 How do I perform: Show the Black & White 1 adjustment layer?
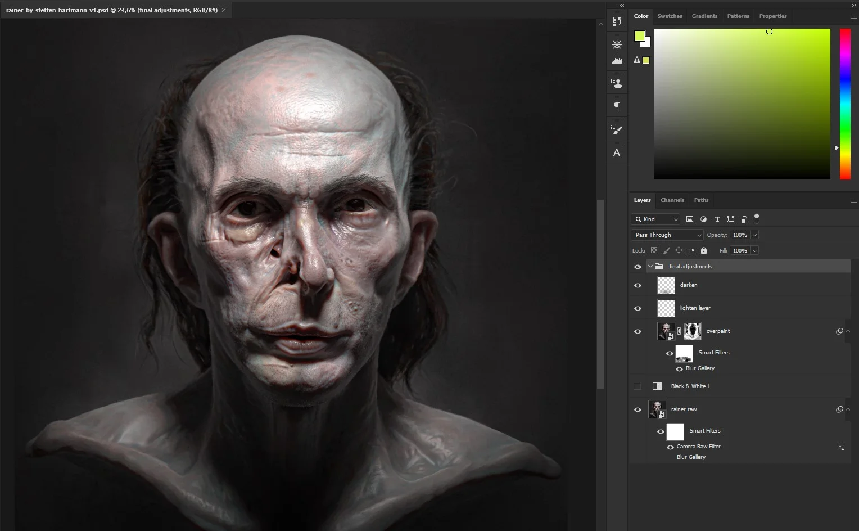coord(638,386)
